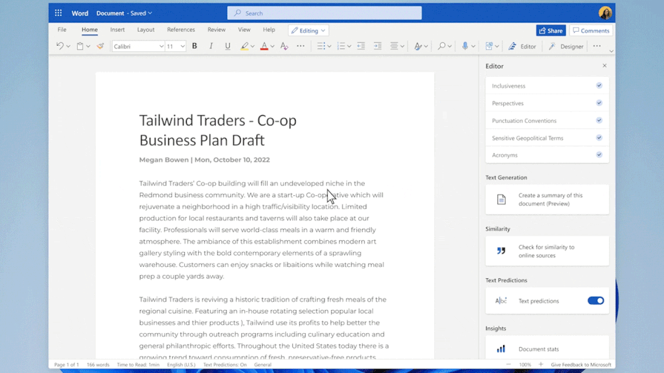Open the Help tab
664x373 pixels.
(269, 30)
